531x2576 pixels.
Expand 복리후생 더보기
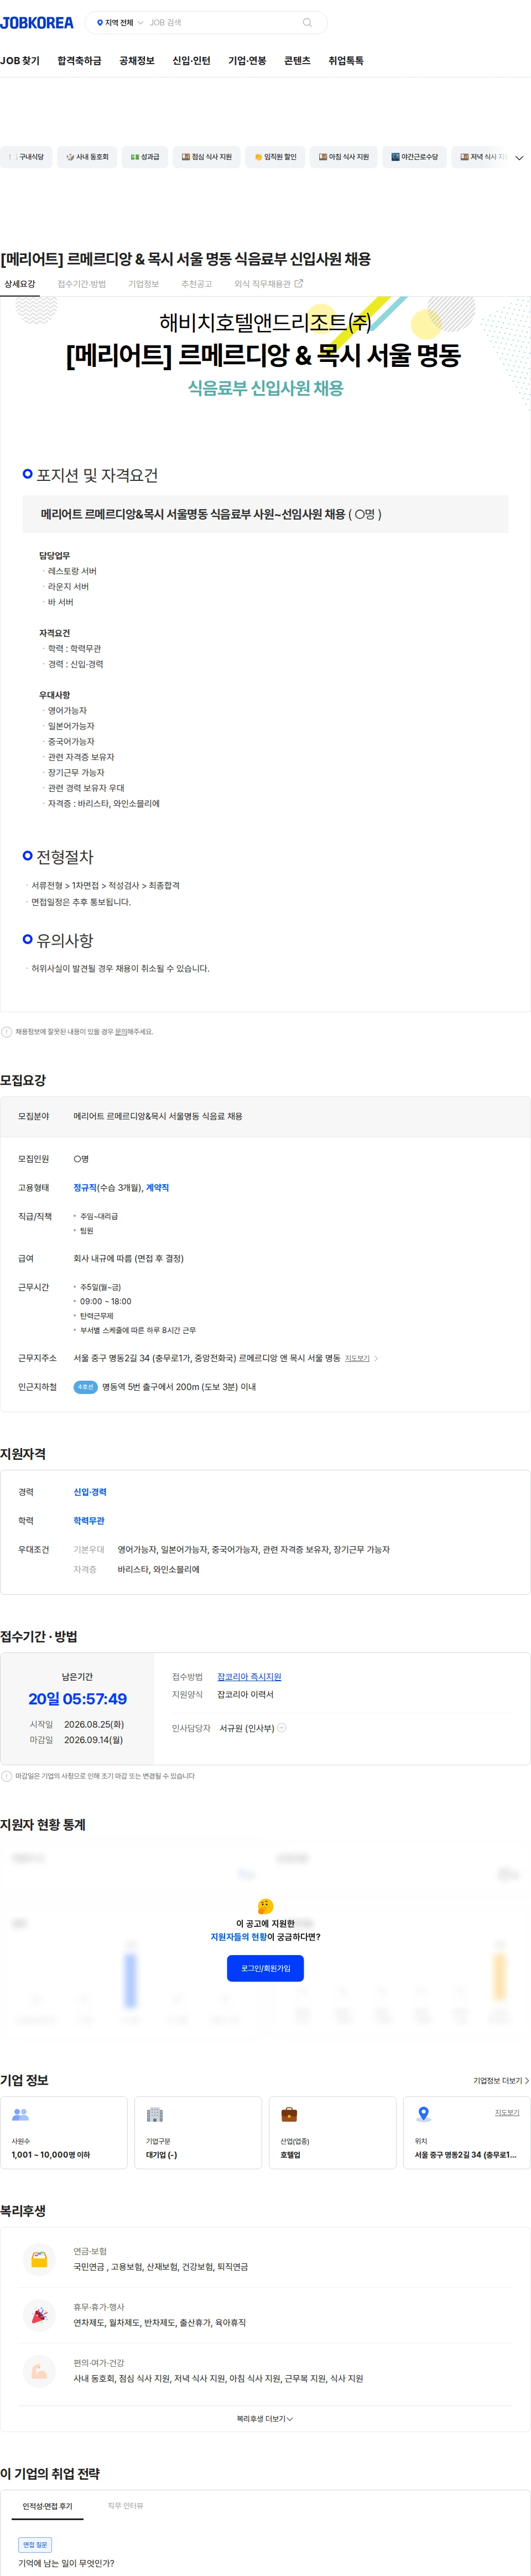coord(265,2419)
